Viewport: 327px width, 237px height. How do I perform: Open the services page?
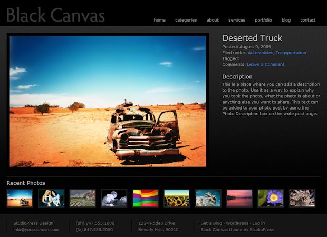[x=237, y=20]
